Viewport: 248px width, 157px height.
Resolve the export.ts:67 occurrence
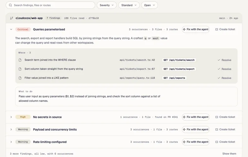click(x=224, y=69)
